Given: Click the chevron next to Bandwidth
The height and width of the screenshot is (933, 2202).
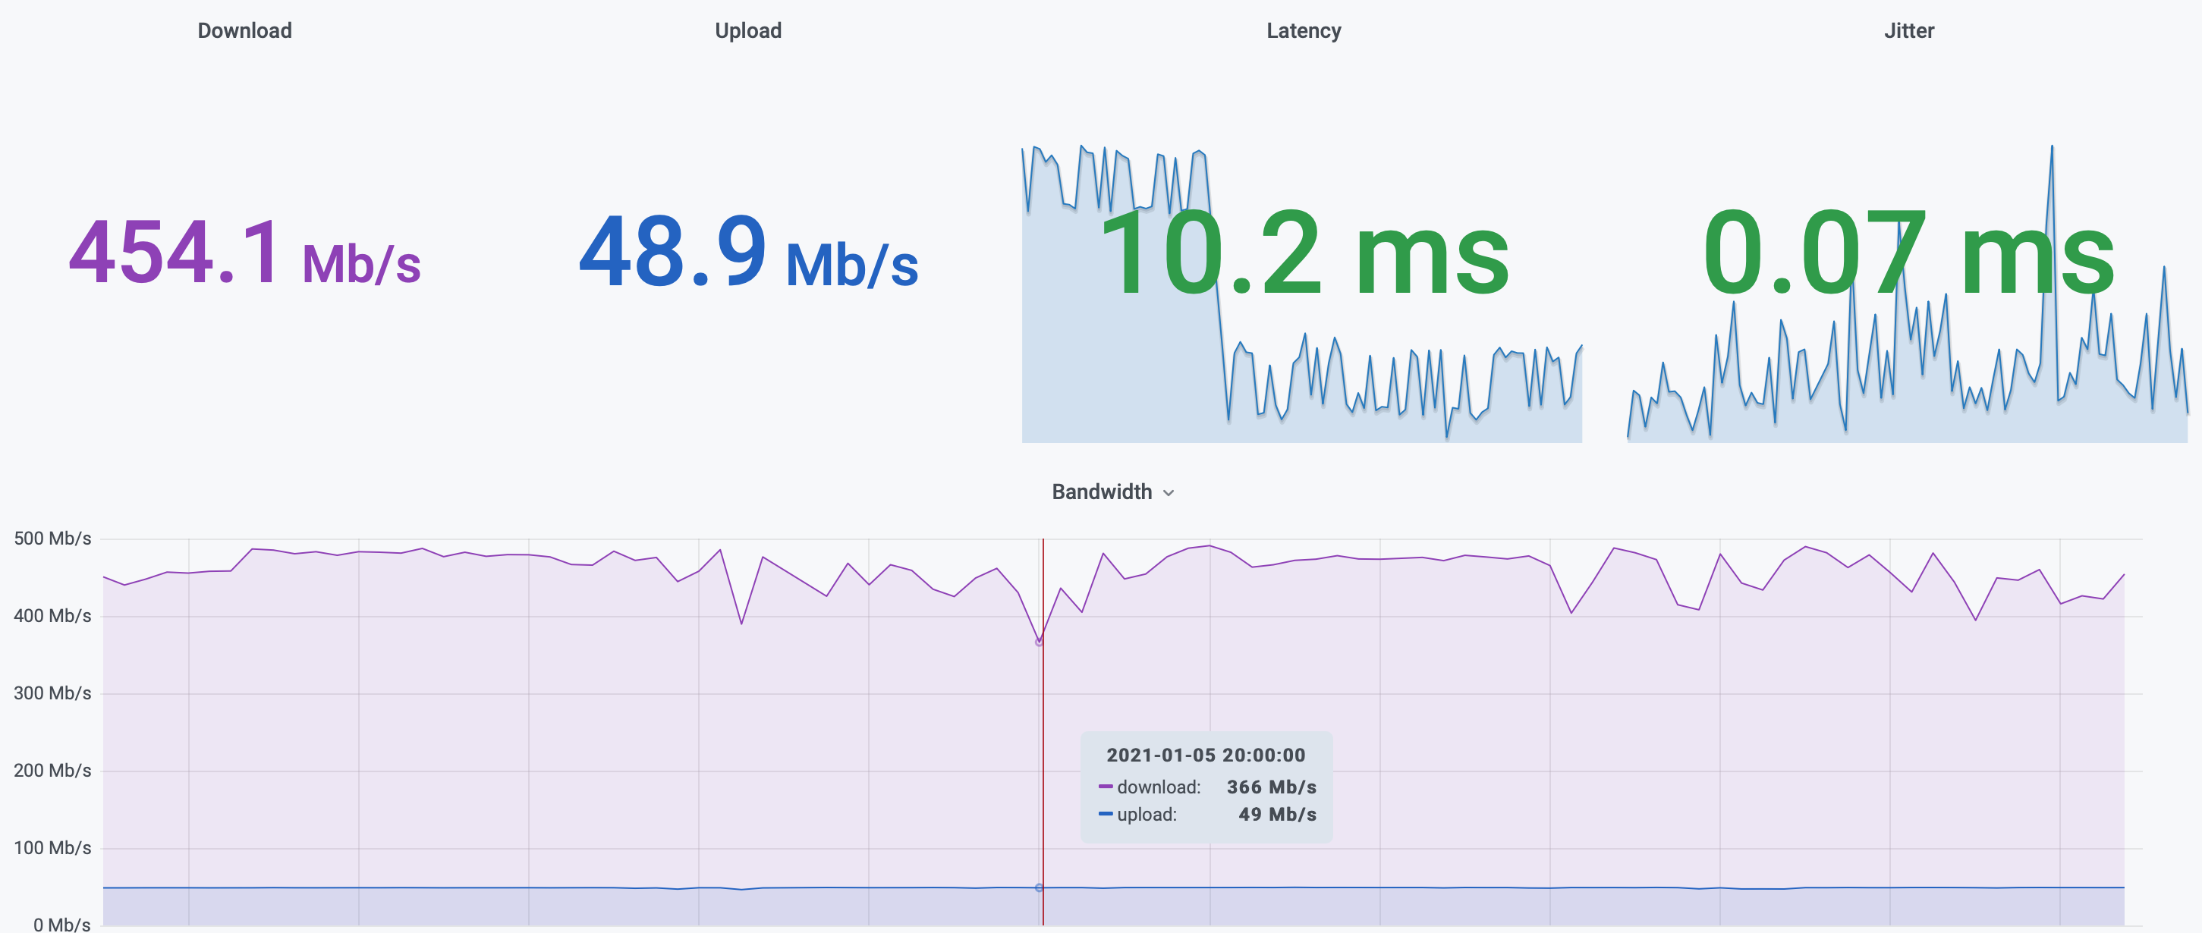Looking at the screenshot, I should click(1169, 493).
